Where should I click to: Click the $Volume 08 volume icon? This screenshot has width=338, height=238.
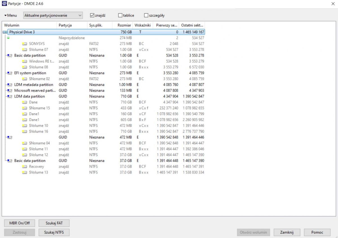[x=25, y=67]
